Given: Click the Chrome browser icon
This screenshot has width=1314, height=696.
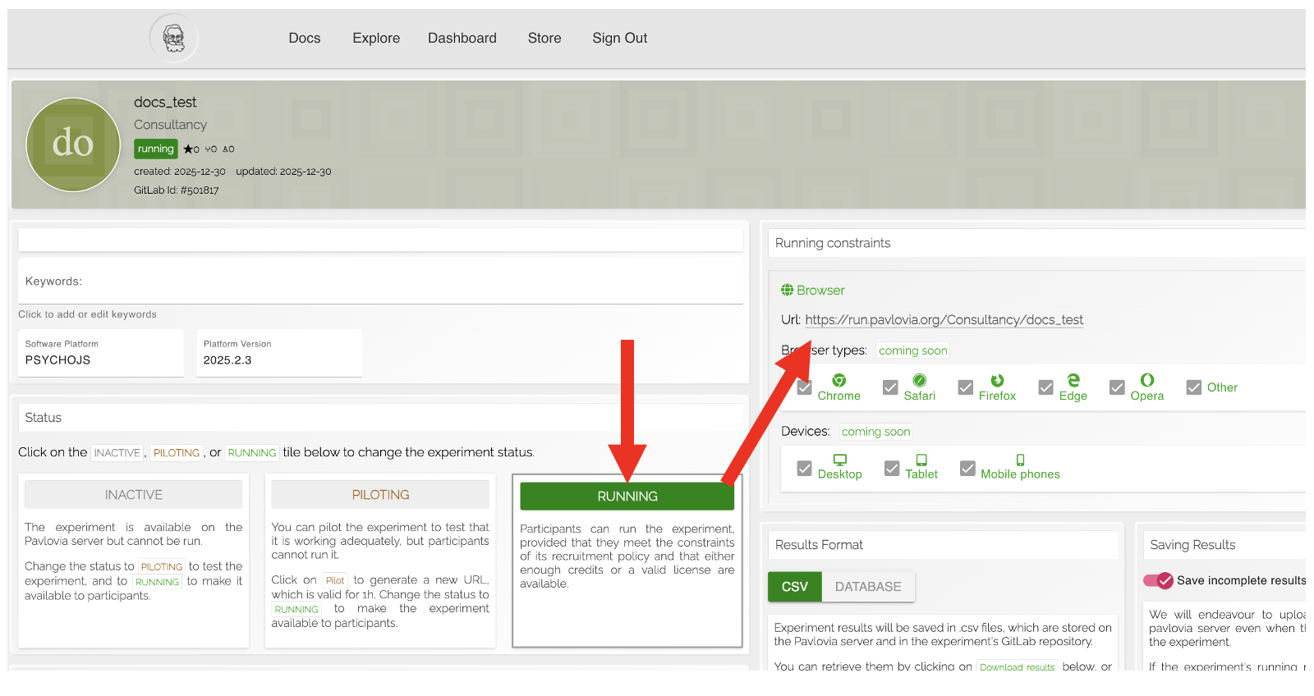Looking at the screenshot, I should coord(838,380).
